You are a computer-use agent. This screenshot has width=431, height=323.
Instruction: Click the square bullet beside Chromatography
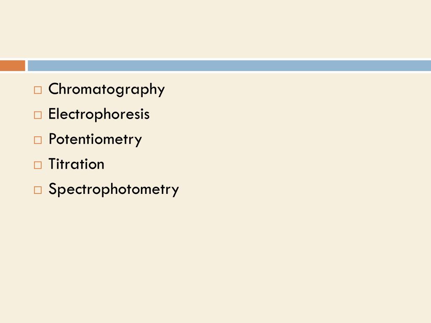pyautogui.click(x=37, y=90)
